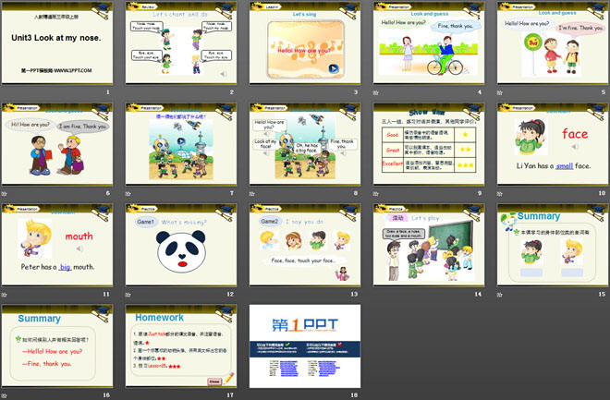Viewport: 610px width, 400px height.
Task: Select slide 5 with the bus stop children
Action: coord(553,42)
